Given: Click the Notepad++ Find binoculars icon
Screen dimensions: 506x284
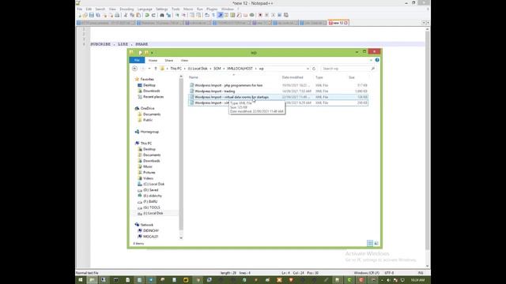Looking at the screenshot, I should coord(162,15).
